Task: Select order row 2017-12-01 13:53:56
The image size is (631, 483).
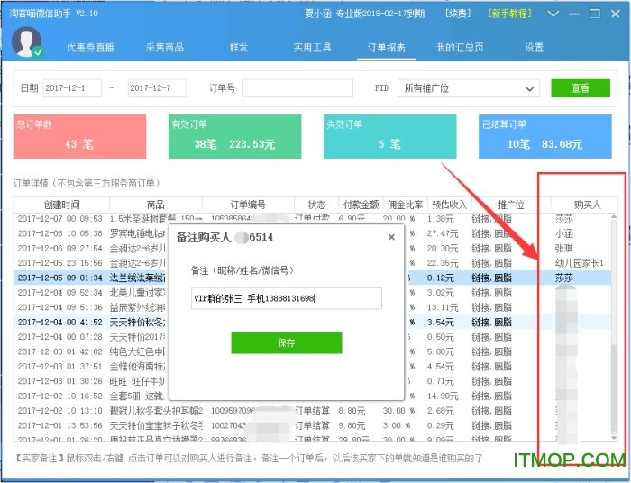Action: (x=312, y=425)
